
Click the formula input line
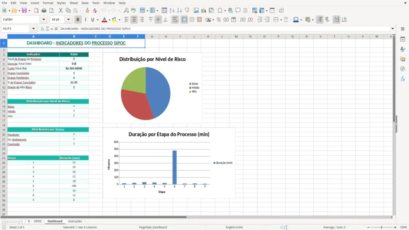[x=224, y=29]
